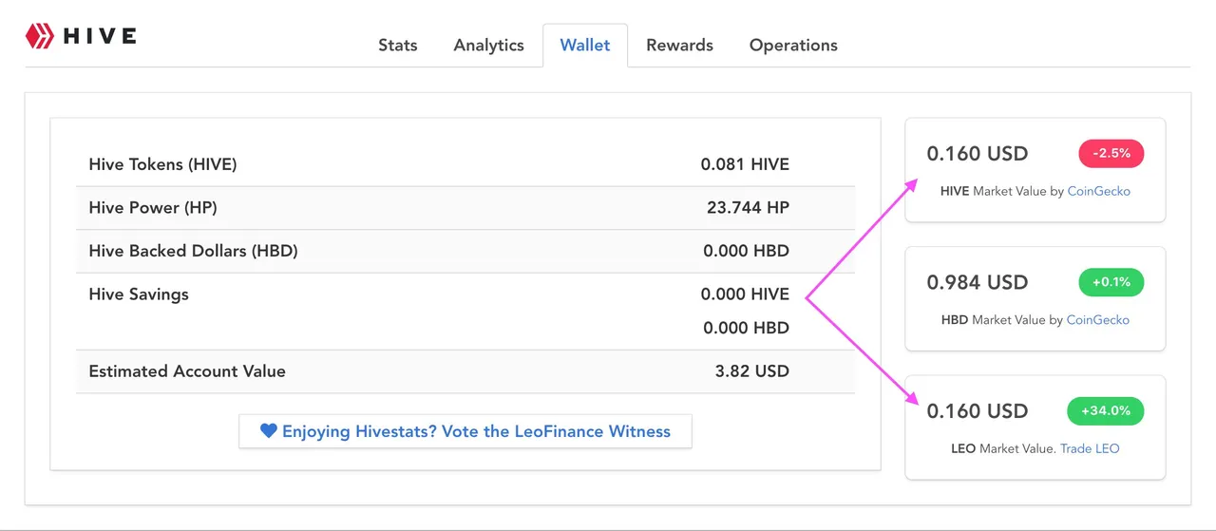Select the Wallet tab
This screenshot has width=1216, height=531.
(585, 45)
